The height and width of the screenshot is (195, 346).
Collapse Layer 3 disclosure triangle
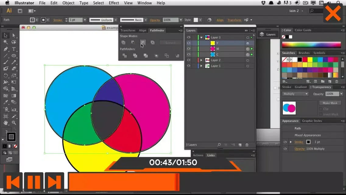coord(201,37)
